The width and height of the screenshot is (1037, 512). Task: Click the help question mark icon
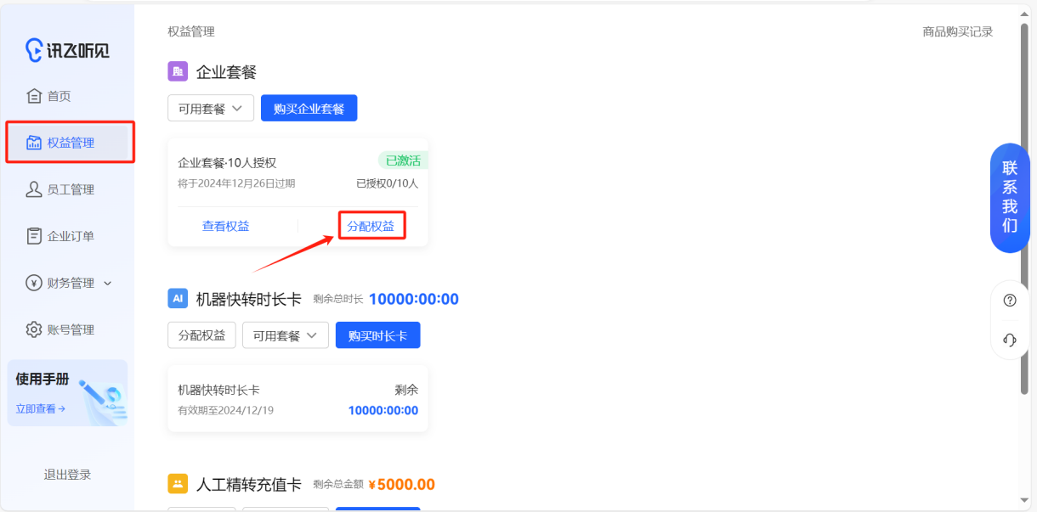(x=1010, y=301)
